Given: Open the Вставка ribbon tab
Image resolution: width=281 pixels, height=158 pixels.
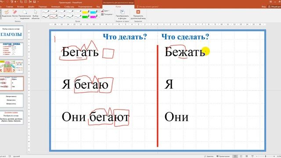Looking at the screenshot, I should (21, 7).
